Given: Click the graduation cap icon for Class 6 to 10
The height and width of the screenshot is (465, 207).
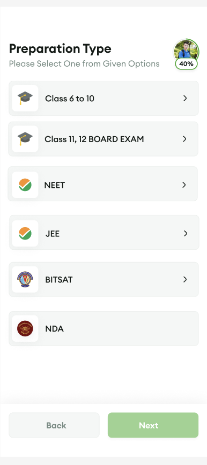Looking at the screenshot, I should (x=25, y=98).
